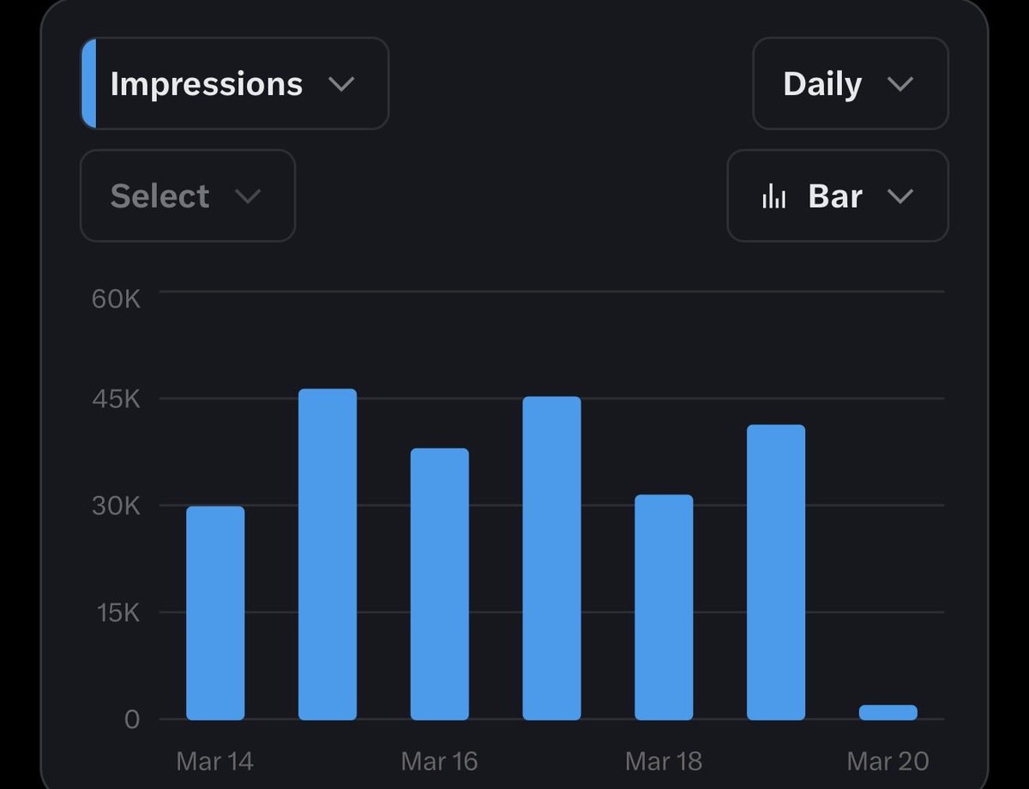This screenshot has width=1029, height=789.
Task: Click the 45K axis label
Action: coord(116,399)
